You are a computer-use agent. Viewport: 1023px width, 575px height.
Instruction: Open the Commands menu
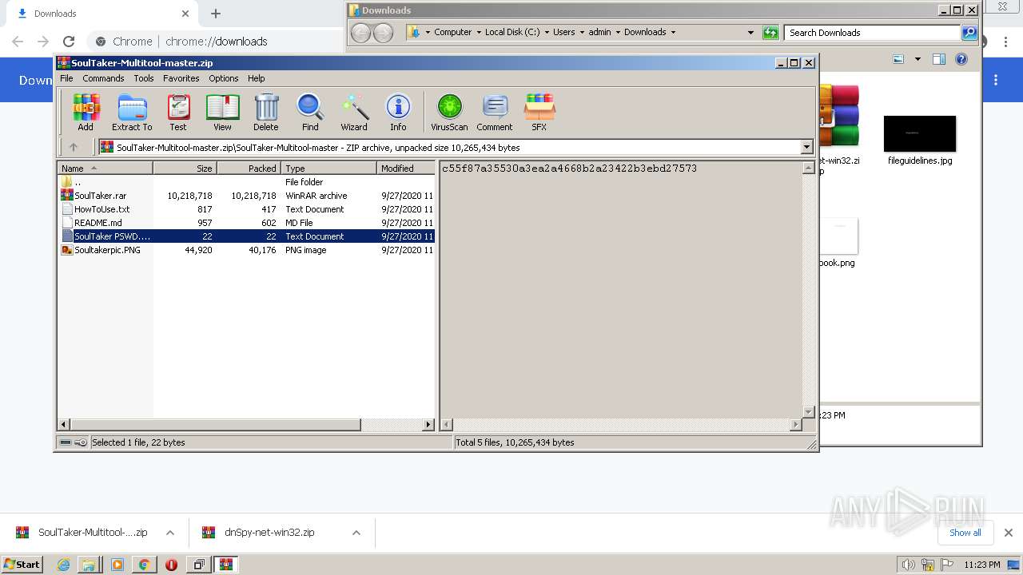(x=103, y=78)
